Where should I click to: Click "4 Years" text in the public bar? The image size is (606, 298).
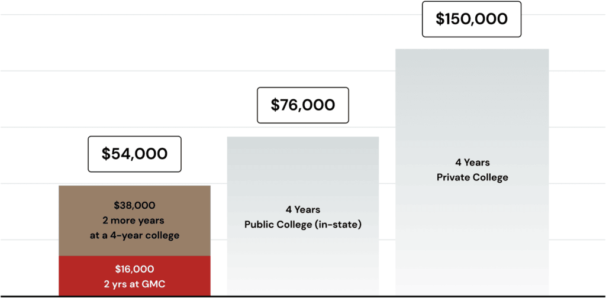(x=302, y=210)
